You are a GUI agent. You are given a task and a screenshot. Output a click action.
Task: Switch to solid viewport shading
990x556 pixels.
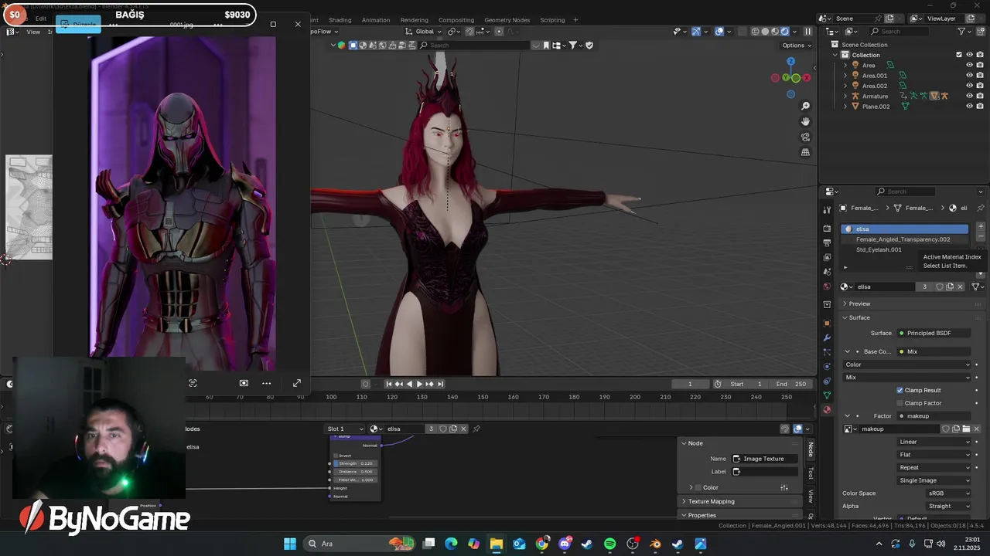(766, 32)
